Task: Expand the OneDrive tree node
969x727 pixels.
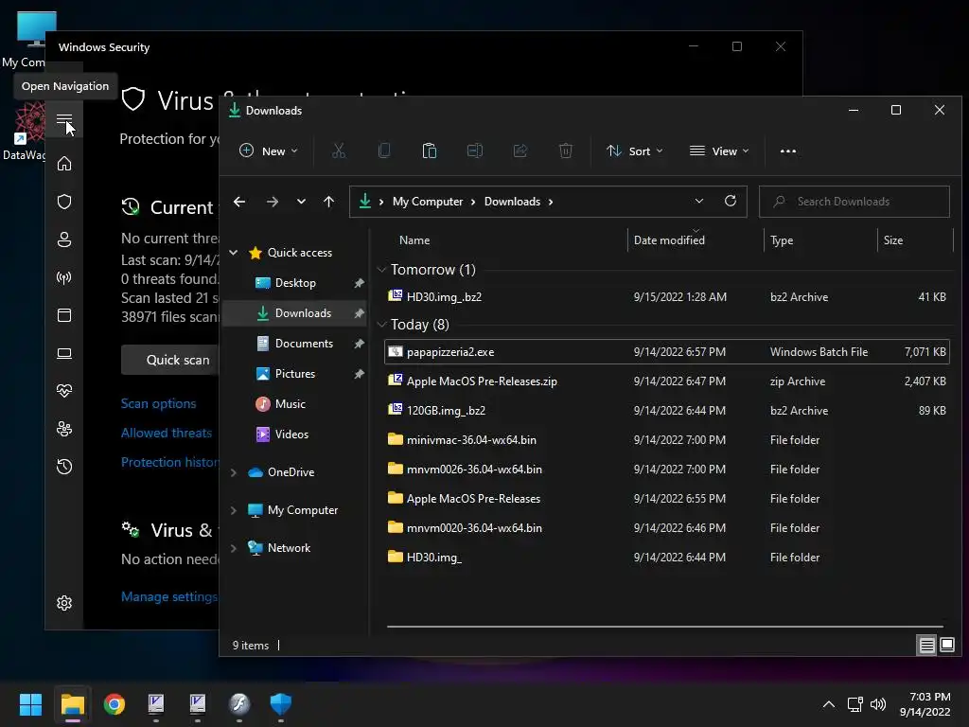Action: (x=234, y=472)
